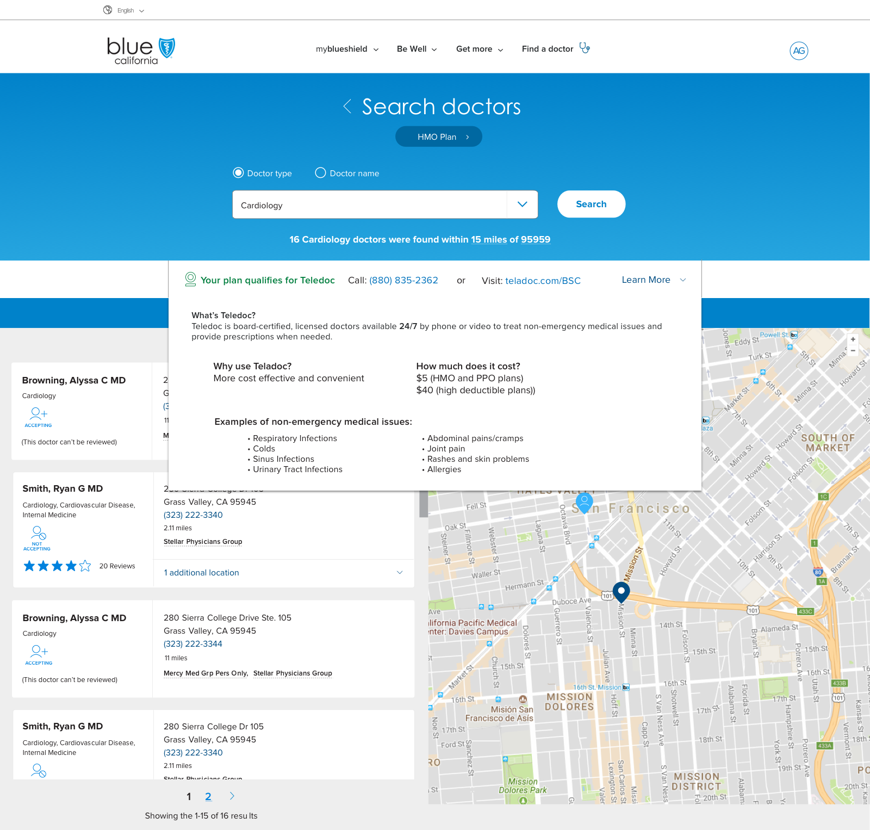Select the current results page 1
This screenshot has width=870, height=830.
tap(189, 797)
